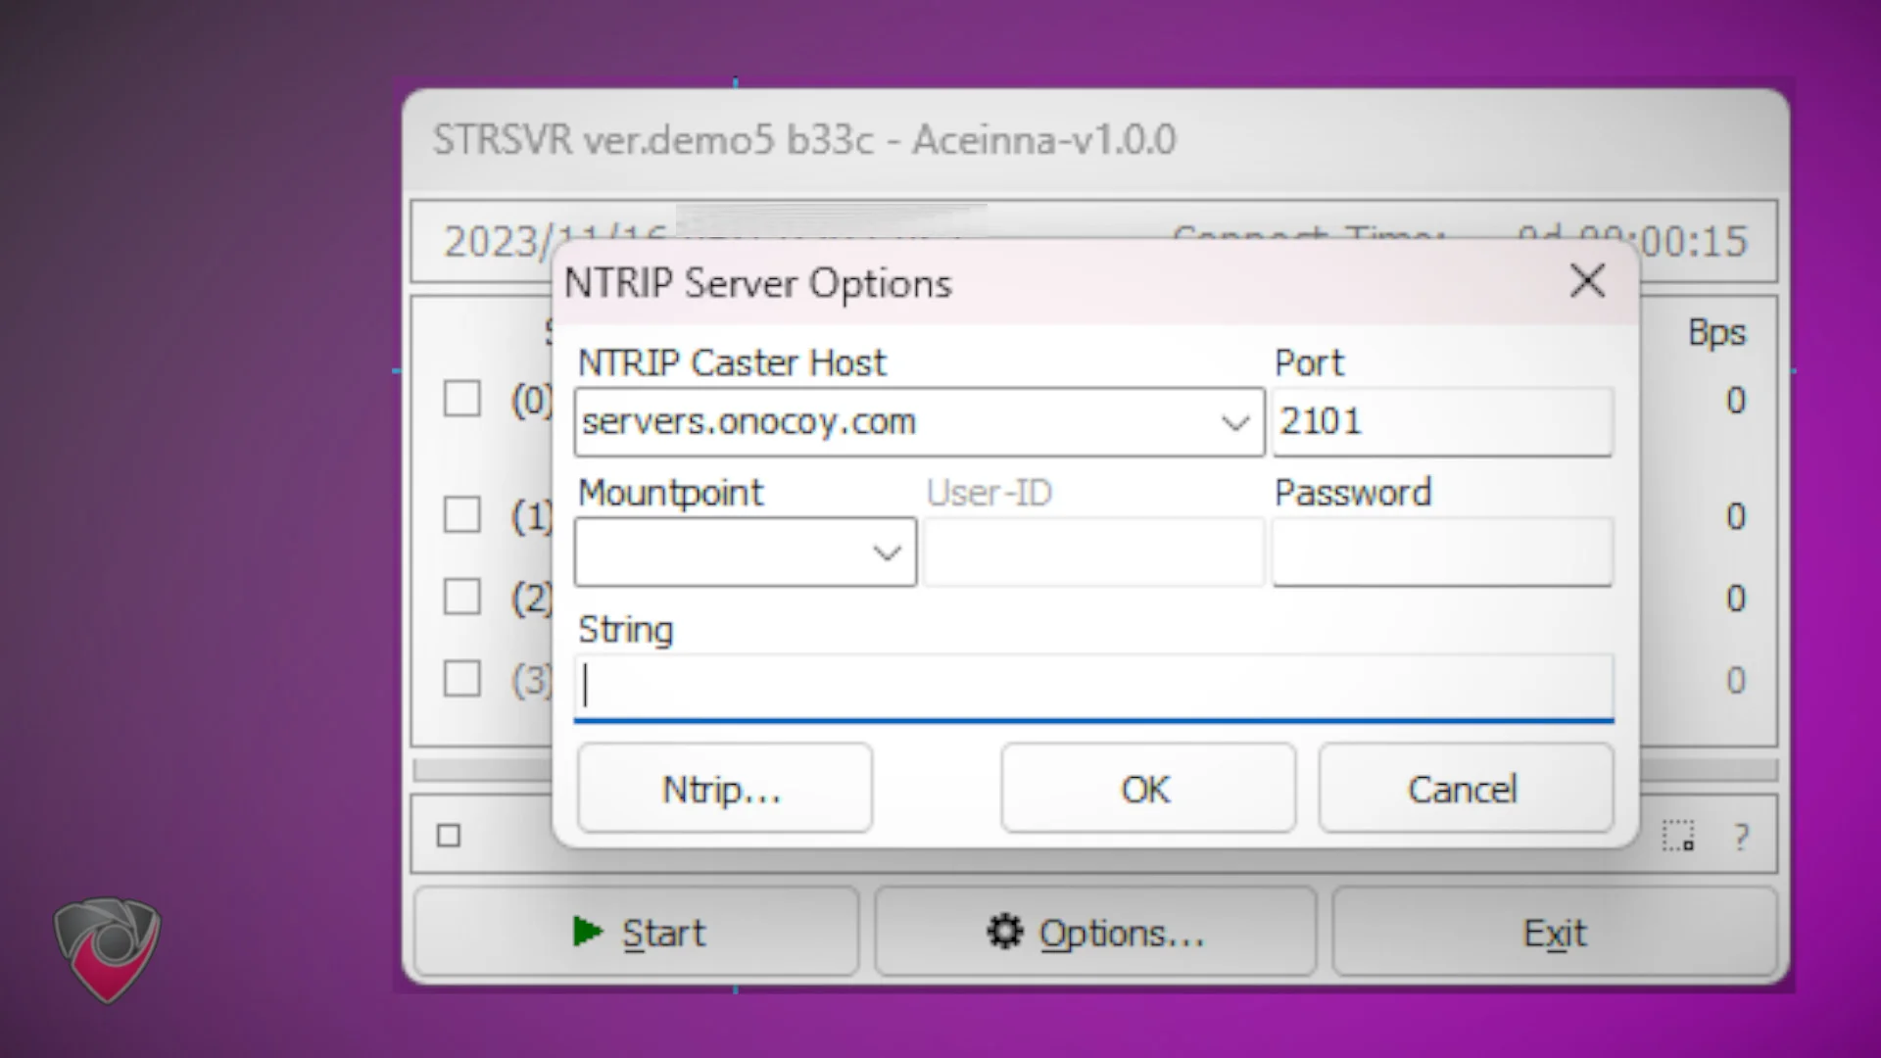The width and height of the screenshot is (1881, 1058).
Task: Click the Bps column header
Action: (x=1716, y=332)
